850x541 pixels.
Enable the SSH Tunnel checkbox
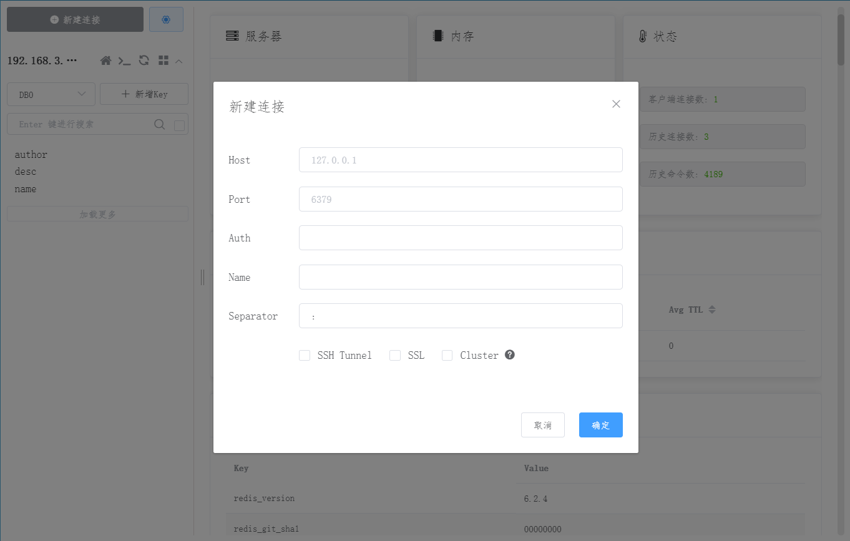click(305, 354)
